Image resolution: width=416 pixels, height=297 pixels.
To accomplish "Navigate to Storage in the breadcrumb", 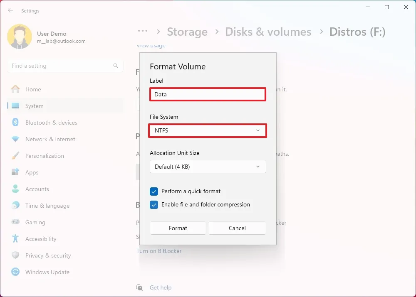I will point(187,32).
